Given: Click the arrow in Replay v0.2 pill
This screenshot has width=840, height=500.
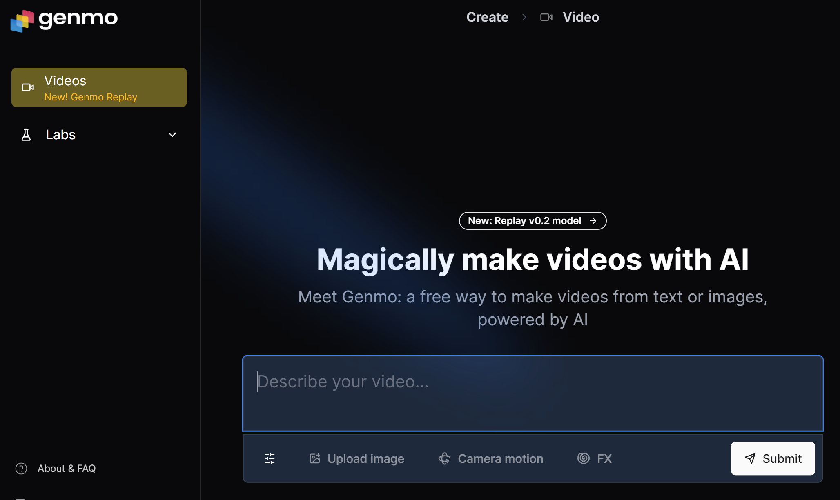Looking at the screenshot, I should 593,221.
